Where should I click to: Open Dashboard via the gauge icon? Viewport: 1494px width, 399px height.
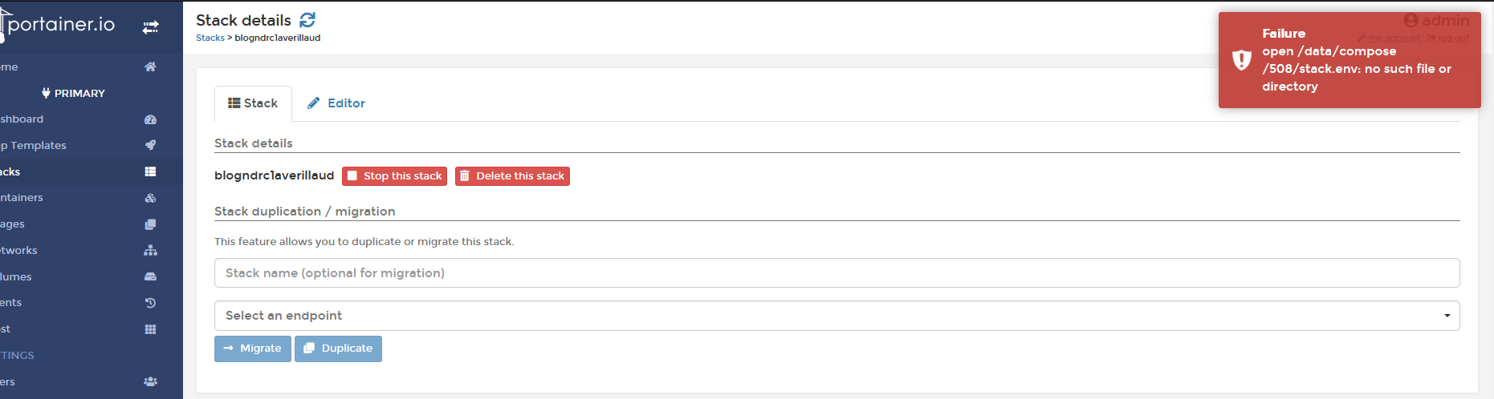pos(150,119)
